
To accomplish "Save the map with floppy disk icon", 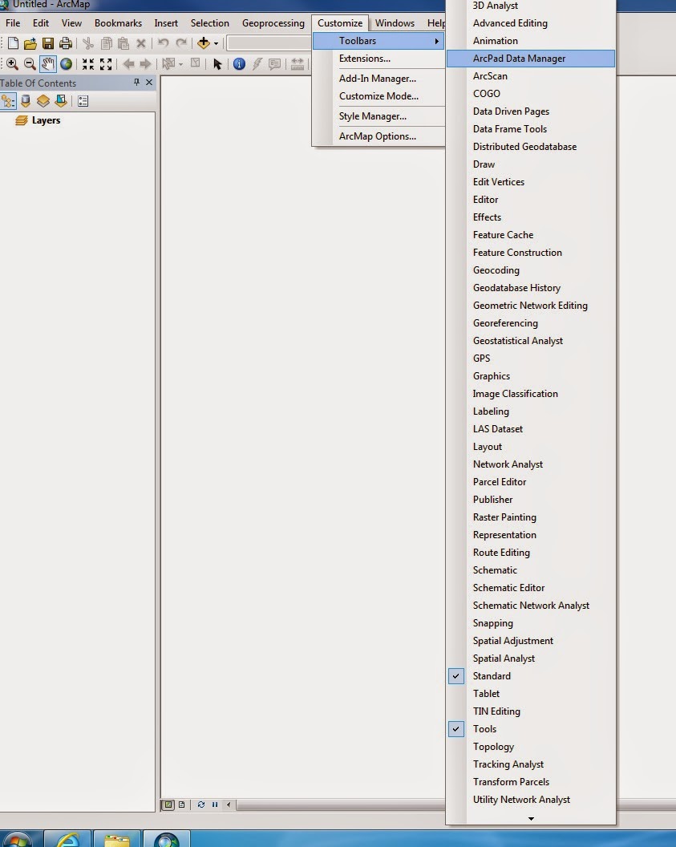I will pos(48,43).
